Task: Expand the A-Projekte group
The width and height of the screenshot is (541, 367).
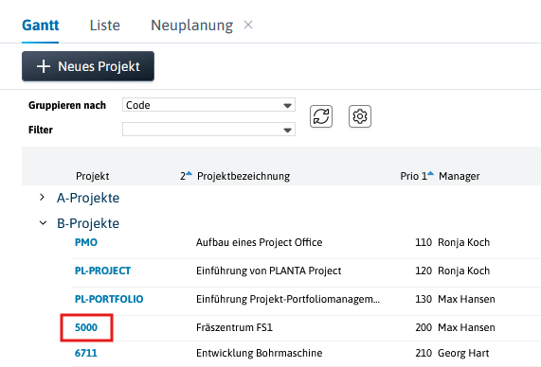Action: coord(42,198)
